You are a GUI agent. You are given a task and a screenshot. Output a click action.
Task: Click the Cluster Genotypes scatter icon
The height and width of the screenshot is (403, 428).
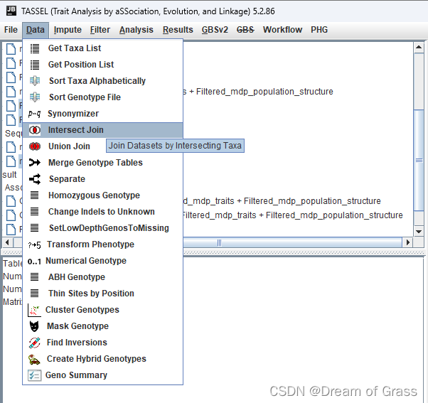[34, 310]
